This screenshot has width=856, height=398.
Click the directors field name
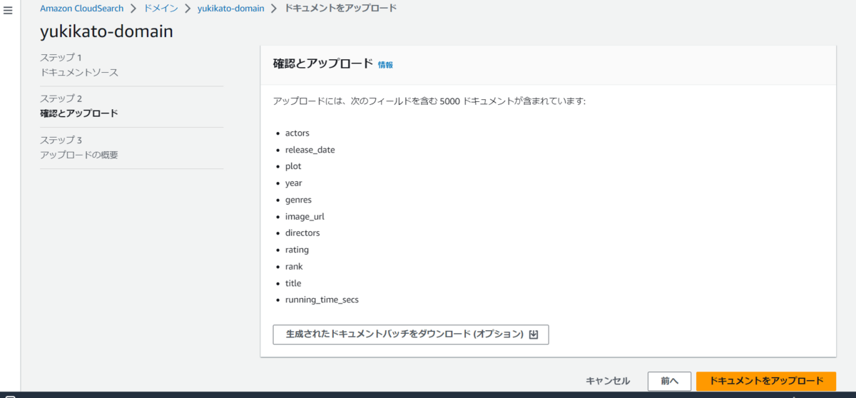[x=302, y=233]
